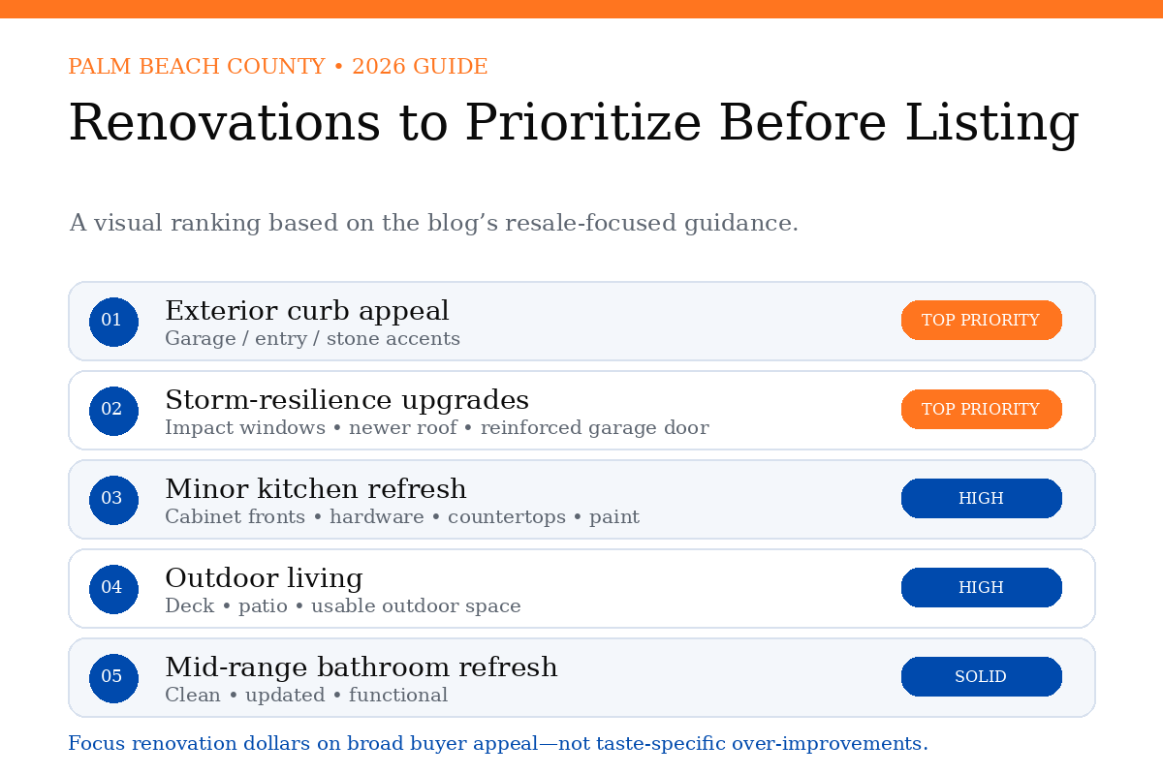Image resolution: width=1163 pixels, height=775 pixels.
Task: Select the Outdoor living title
Action: pyautogui.click(x=264, y=579)
